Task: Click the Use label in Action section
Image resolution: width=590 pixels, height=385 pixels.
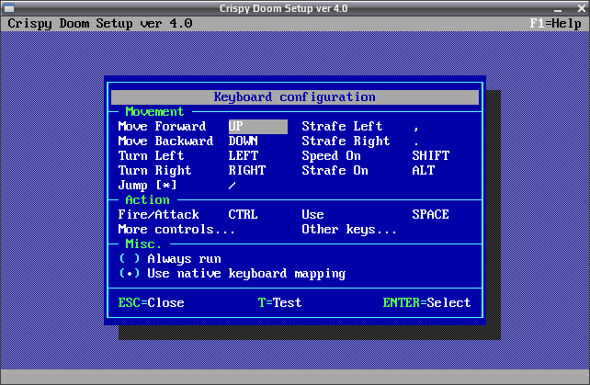Action: (312, 214)
